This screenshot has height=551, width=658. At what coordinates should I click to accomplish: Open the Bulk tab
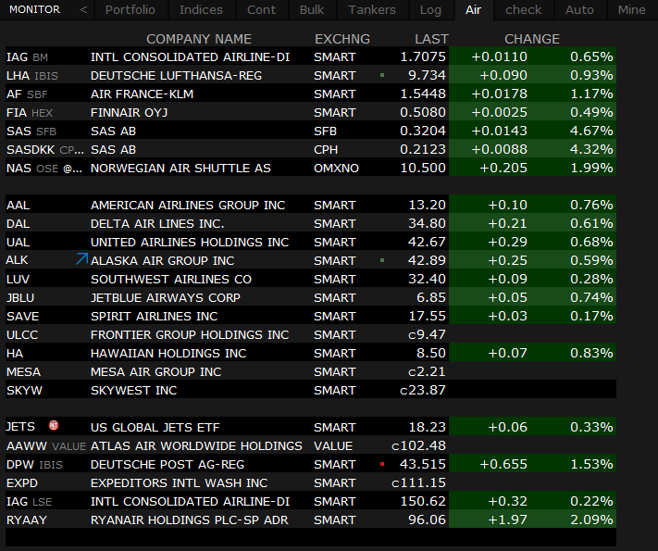[312, 9]
